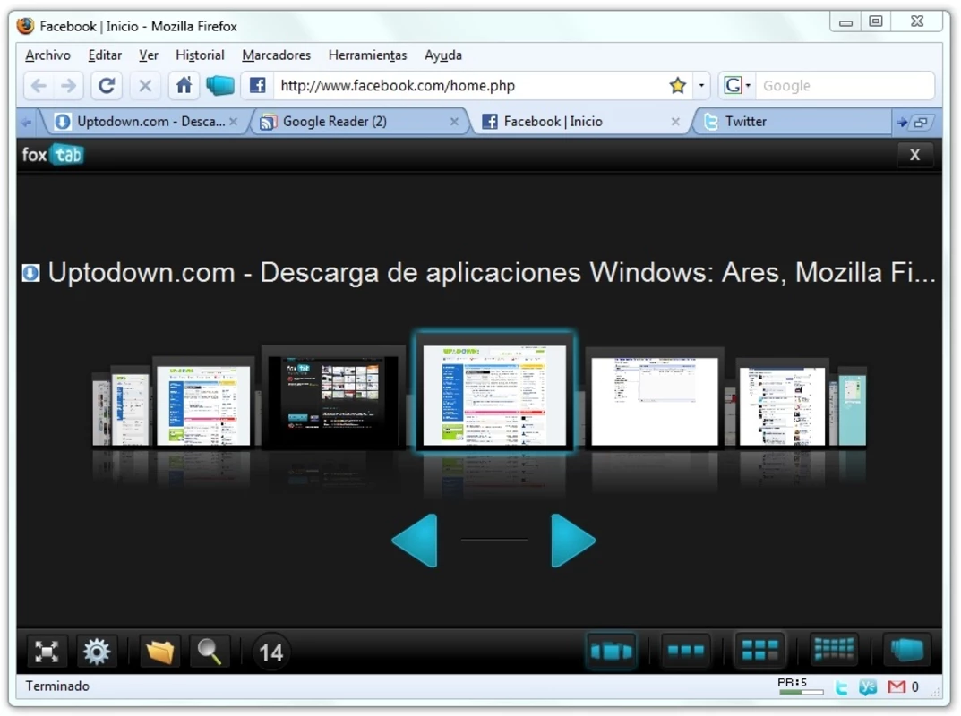Close the Facebook | Inicio tab
961x716 pixels.
pyautogui.click(x=675, y=122)
